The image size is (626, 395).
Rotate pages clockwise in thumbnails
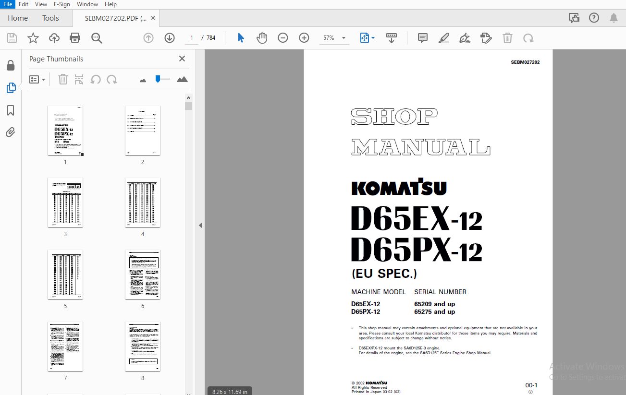pyautogui.click(x=112, y=79)
